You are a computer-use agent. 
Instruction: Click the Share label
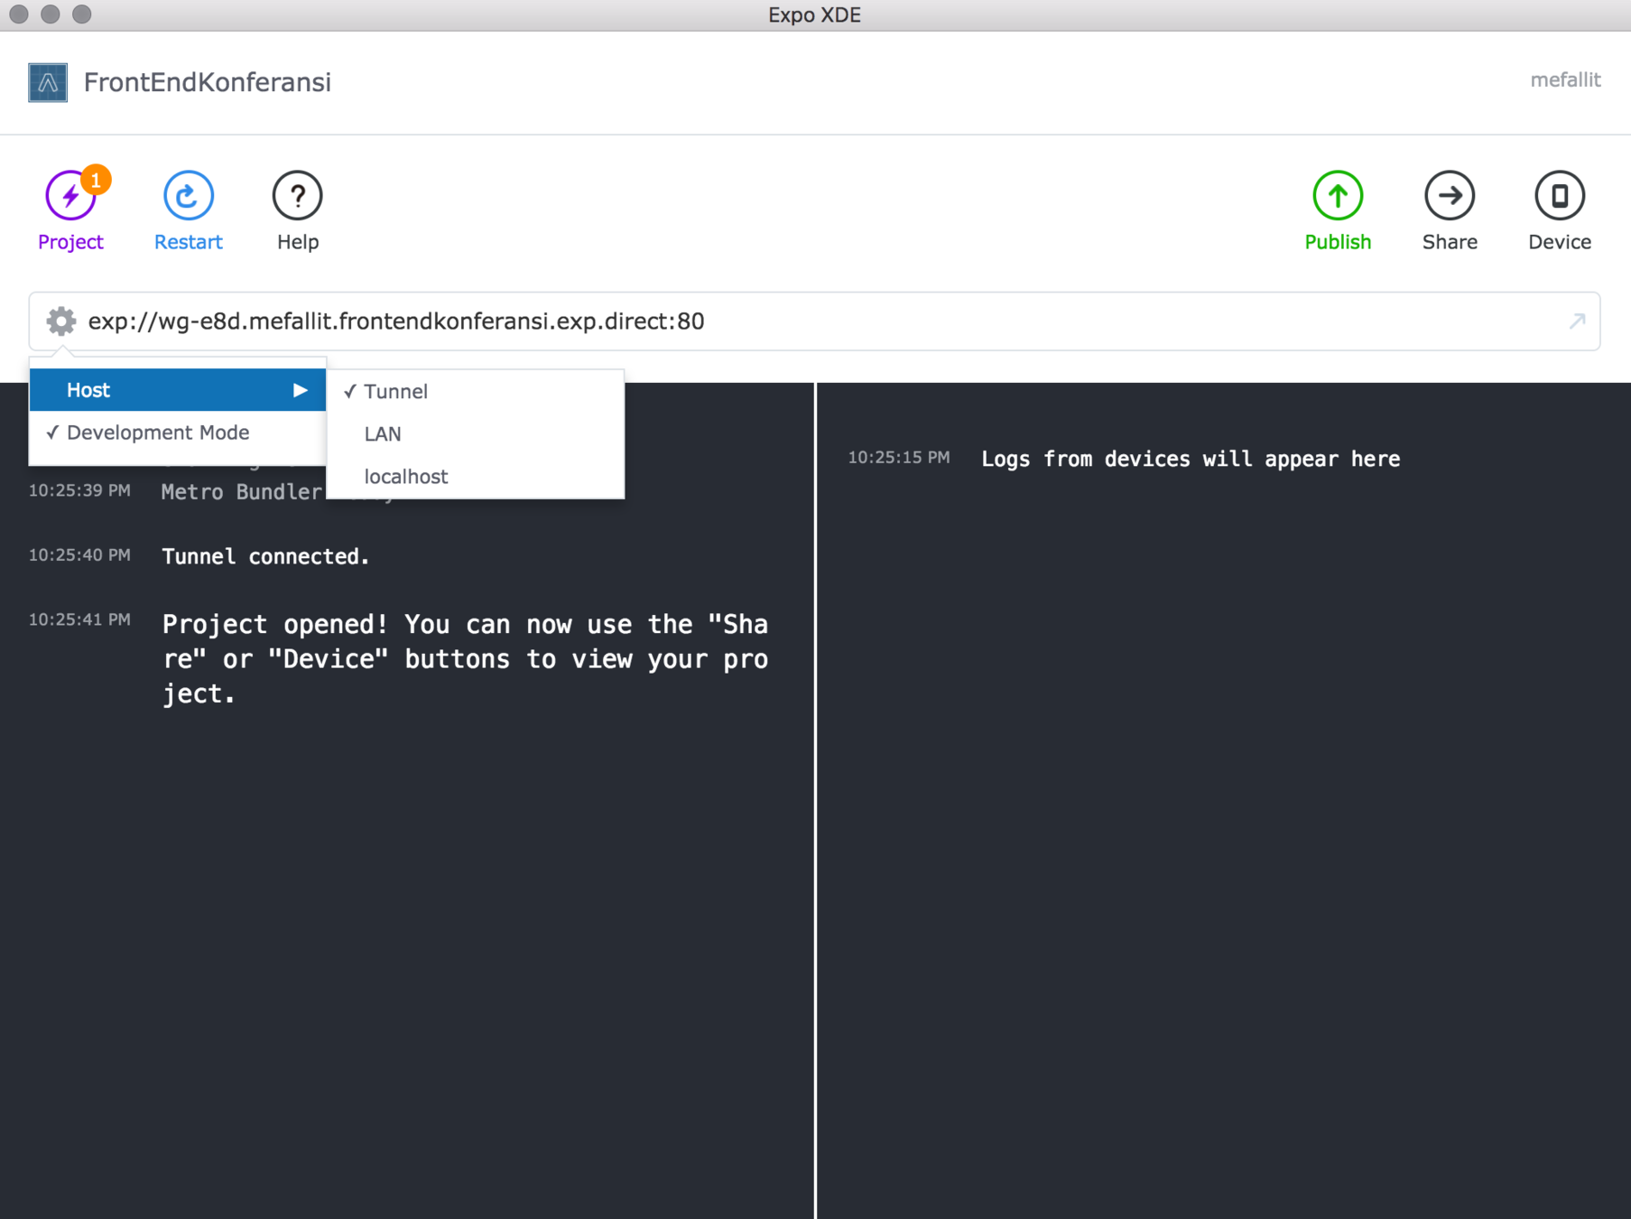1449,242
